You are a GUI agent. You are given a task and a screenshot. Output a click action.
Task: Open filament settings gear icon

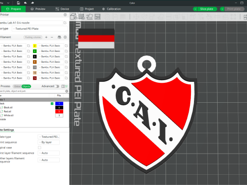pyautogui.click(x=65, y=37)
